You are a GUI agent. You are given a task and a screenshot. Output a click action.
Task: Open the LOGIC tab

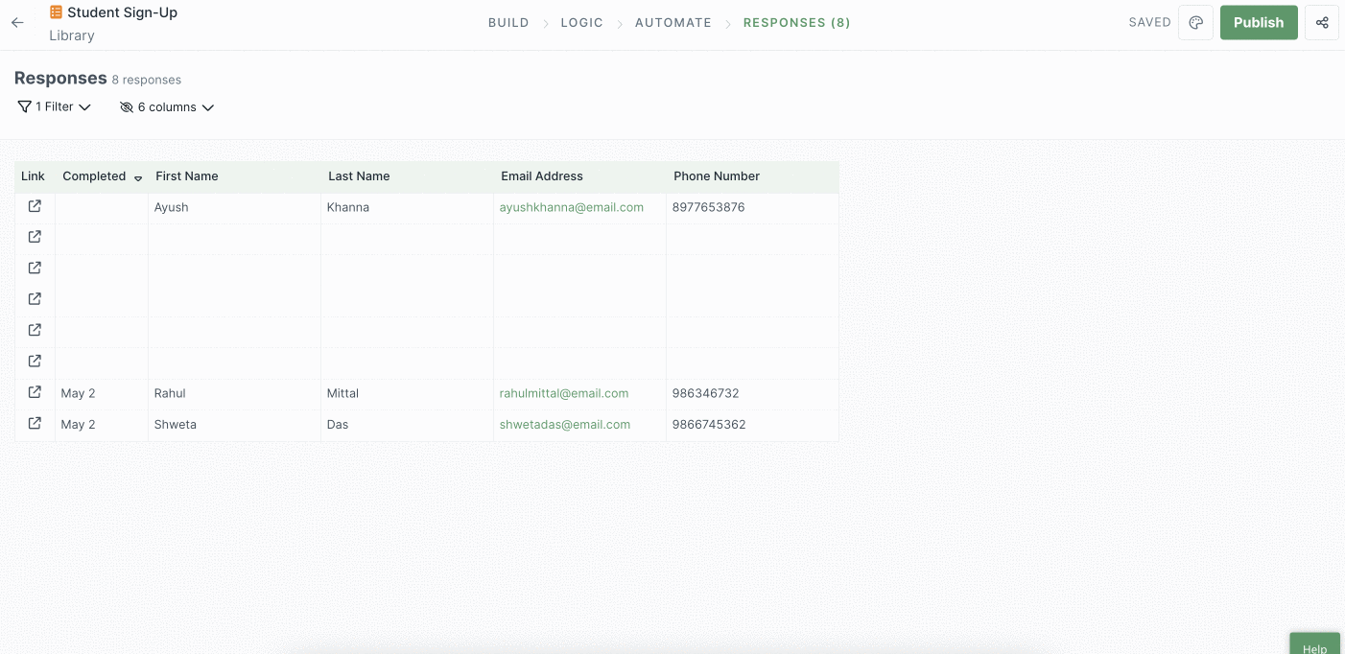pos(581,22)
